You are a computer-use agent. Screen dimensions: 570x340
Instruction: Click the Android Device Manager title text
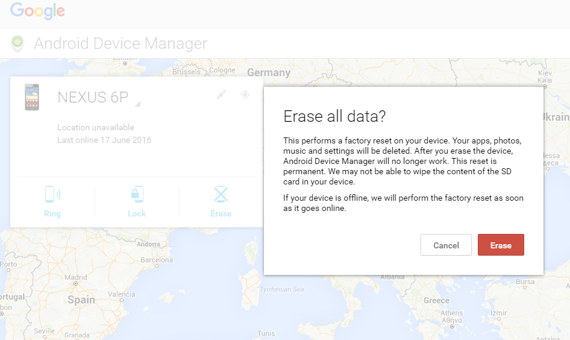pyautogui.click(x=121, y=43)
